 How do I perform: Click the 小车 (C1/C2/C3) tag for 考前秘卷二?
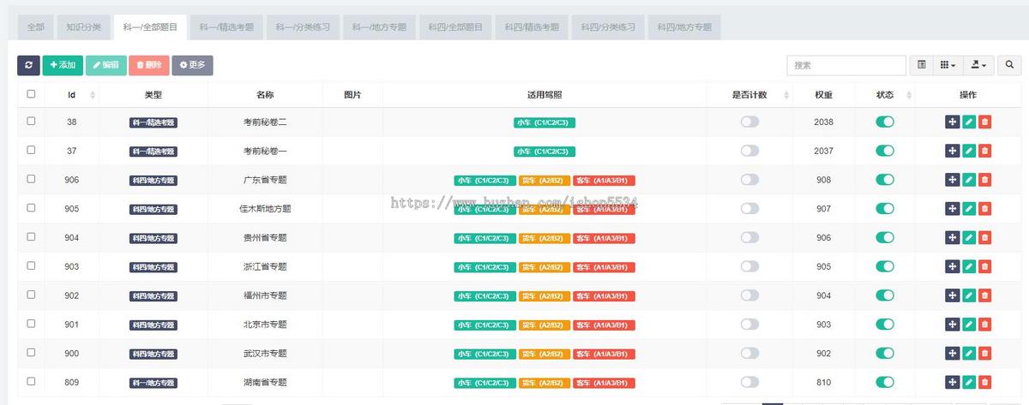coord(545,122)
